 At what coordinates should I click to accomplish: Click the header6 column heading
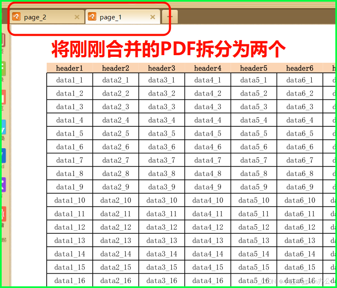coord(300,68)
